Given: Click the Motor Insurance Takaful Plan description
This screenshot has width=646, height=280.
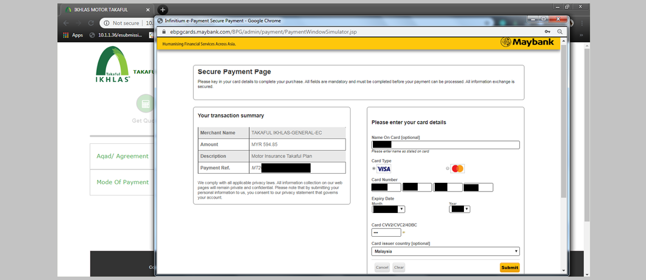Looking at the screenshot, I should coord(281,156).
